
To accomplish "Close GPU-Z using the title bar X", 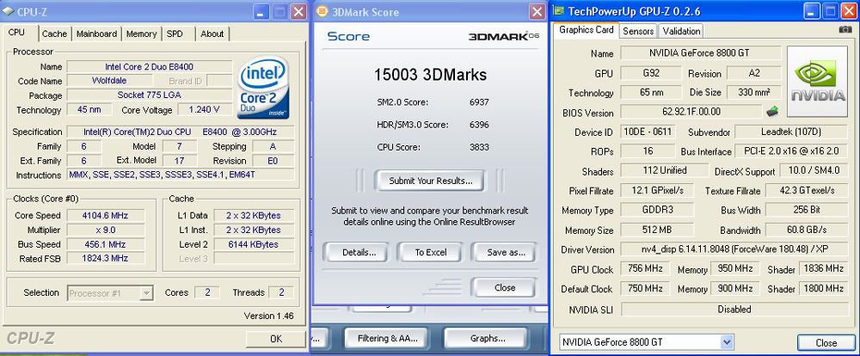I will [x=847, y=11].
